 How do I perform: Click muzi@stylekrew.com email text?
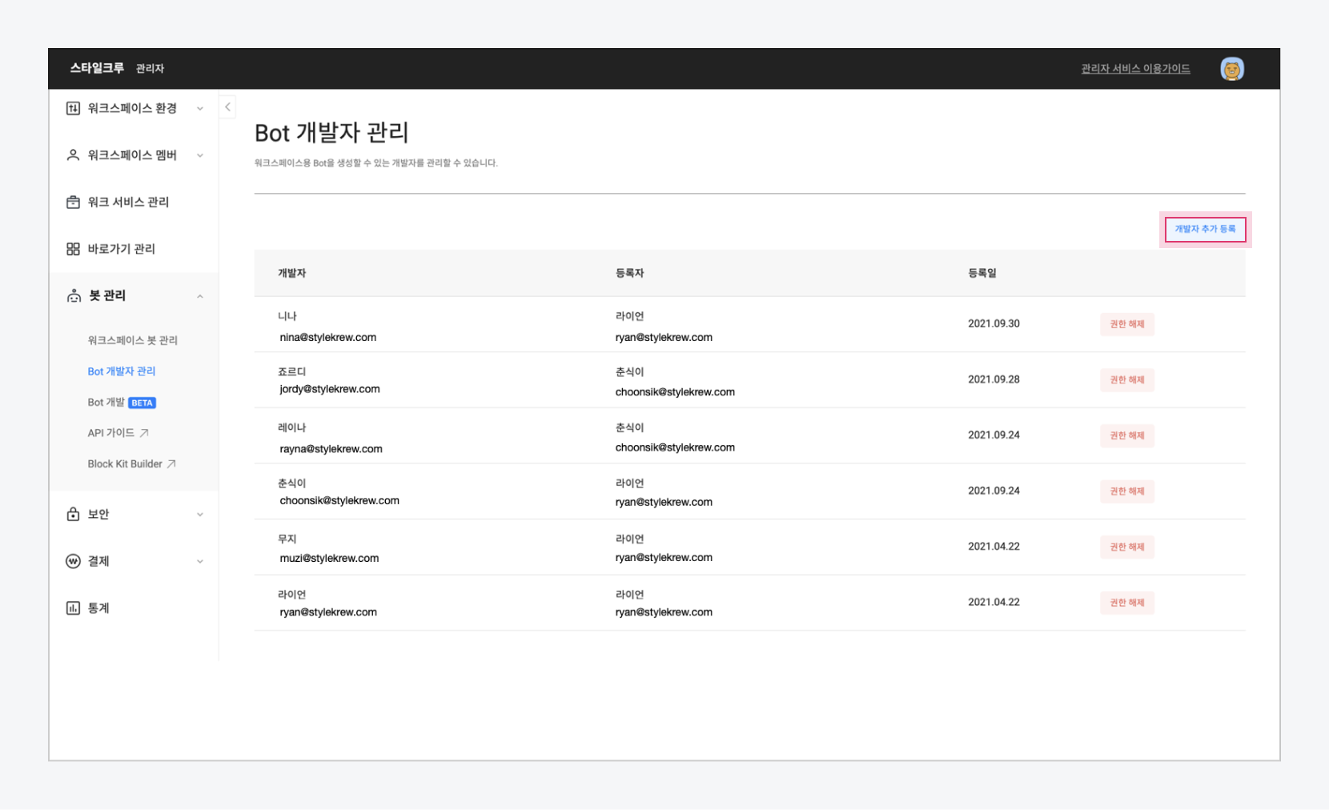coord(329,558)
